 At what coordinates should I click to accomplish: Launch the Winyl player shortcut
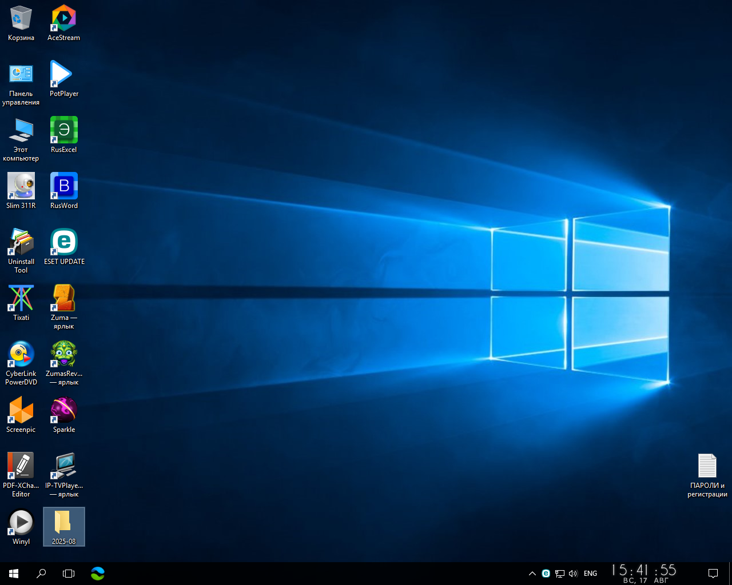(x=21, y=527)
